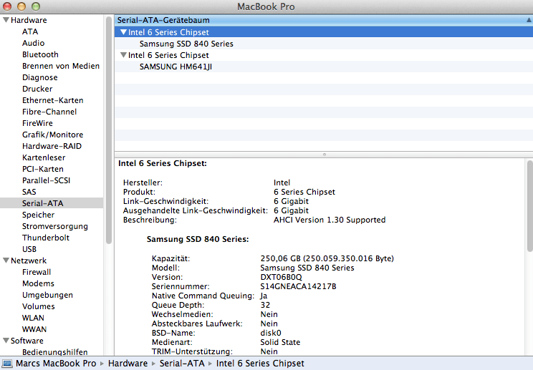Click the computer icon in the path bar
Screen dimensions: 533x370
point(7,364)
